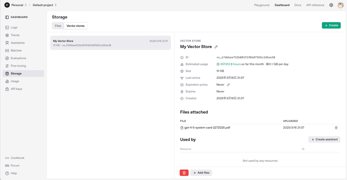Switch to the Files tab
This screenshot has width=347, height=180.
(x=58, y=26)
